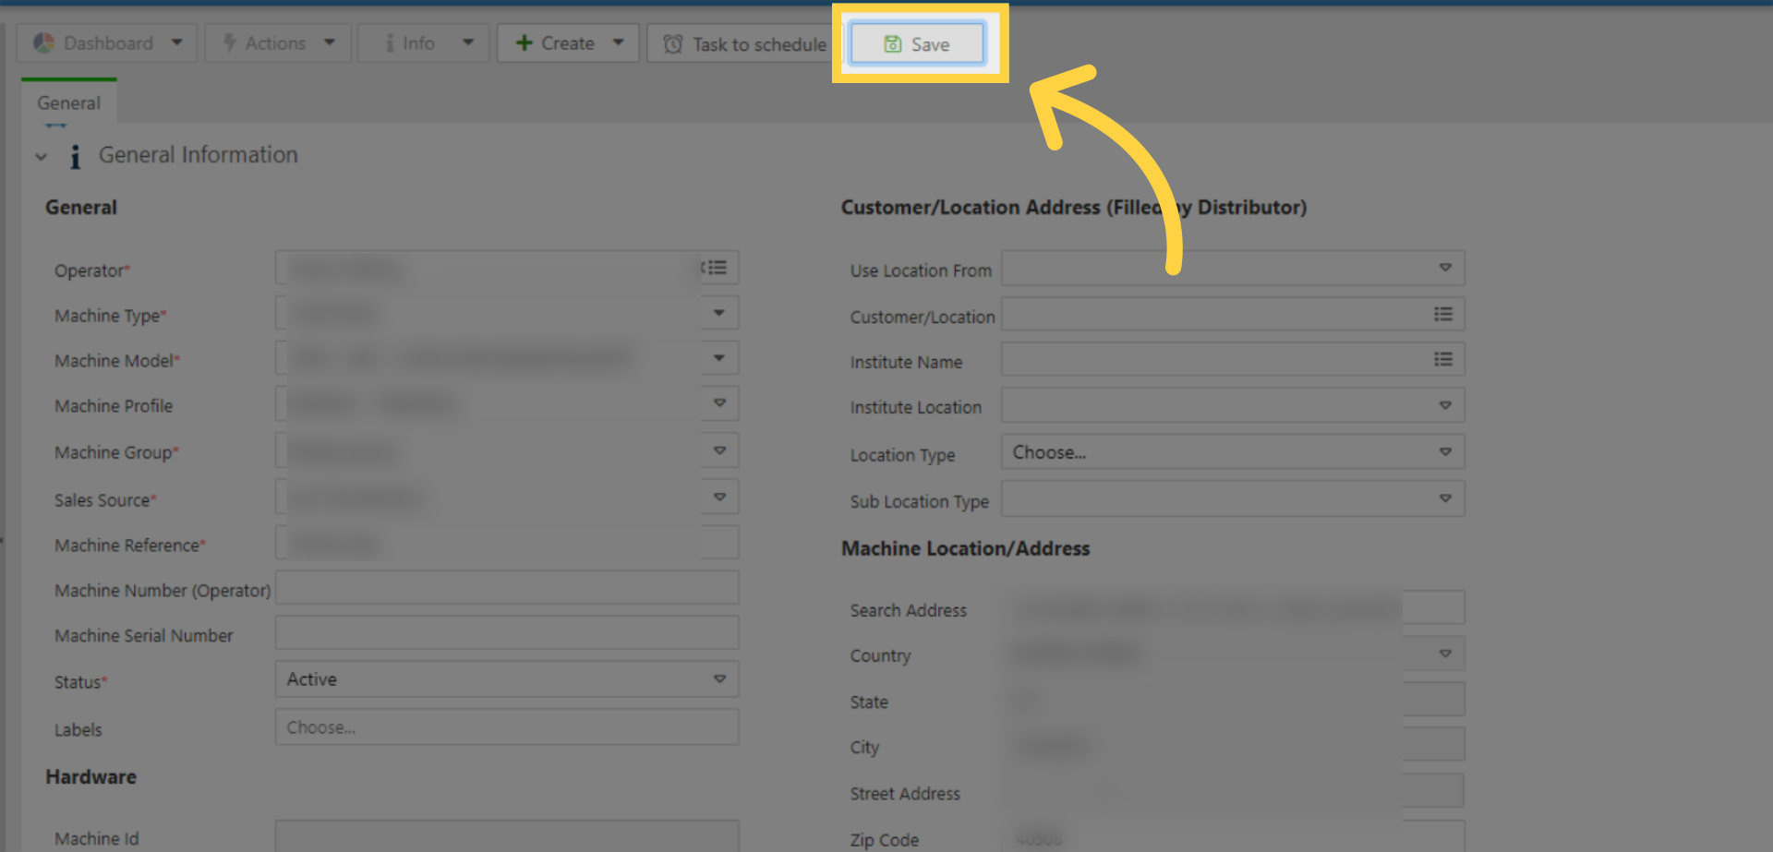
Task: Click the City field
Action: pos(1233,745)
